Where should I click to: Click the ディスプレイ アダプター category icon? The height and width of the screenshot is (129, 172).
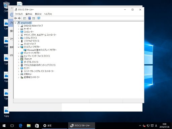(x=22, y=47)
